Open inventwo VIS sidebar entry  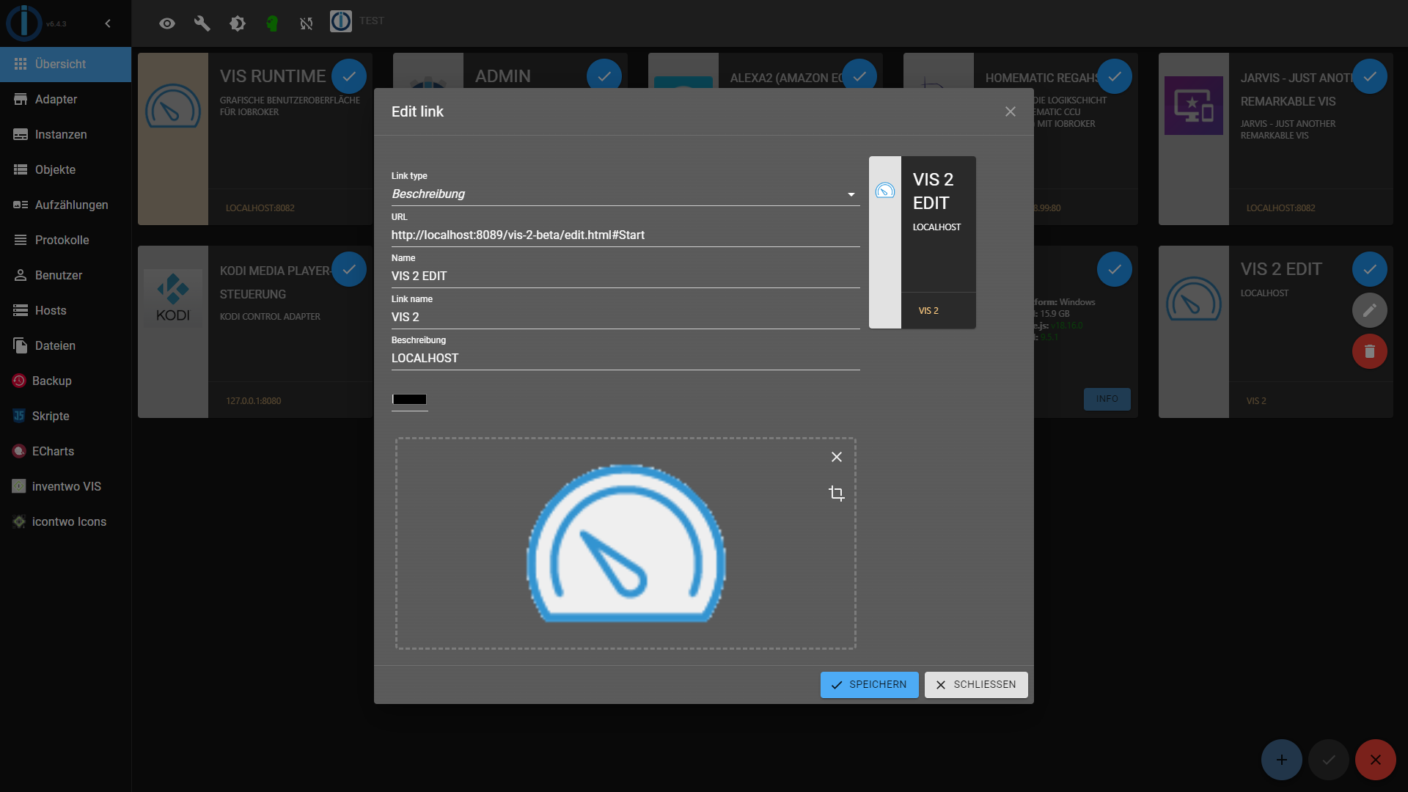click(65, 486)
